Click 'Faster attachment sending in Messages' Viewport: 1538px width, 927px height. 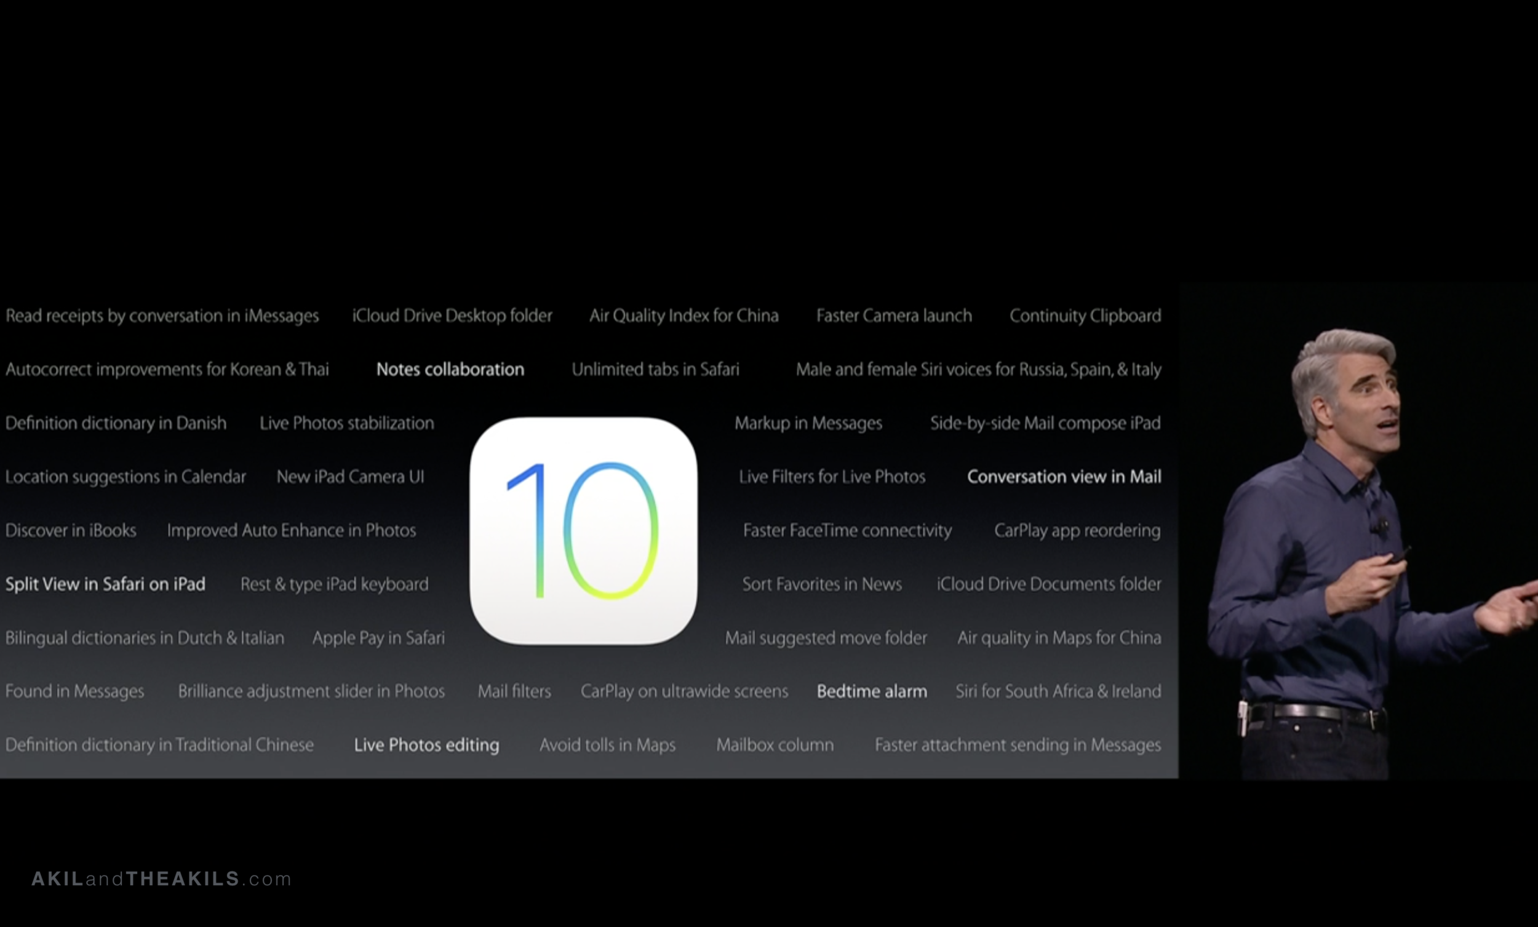(x=1018, y=746)
